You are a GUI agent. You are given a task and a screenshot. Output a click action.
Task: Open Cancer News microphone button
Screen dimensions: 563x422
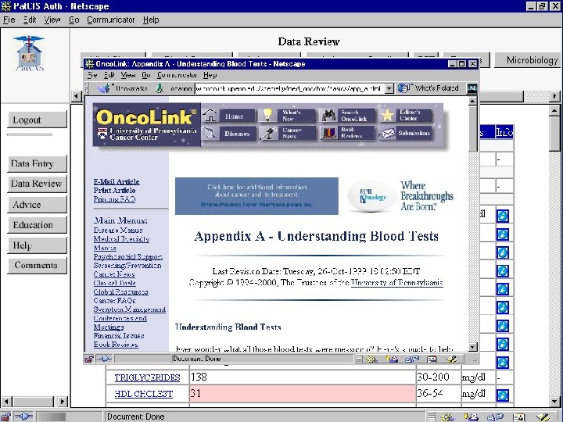pyautogui.click(x=288, y=133)
